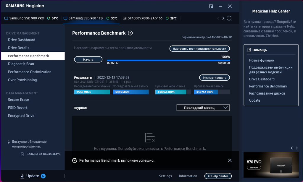Click the drive list refresh icon

pyautogui.click(x=229, y=18)
